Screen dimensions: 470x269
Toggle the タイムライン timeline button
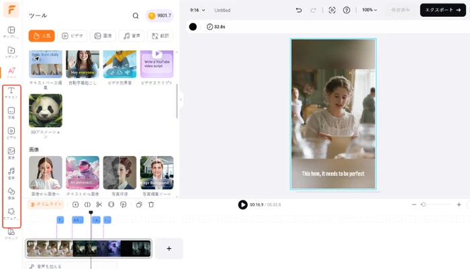(46, 204)
